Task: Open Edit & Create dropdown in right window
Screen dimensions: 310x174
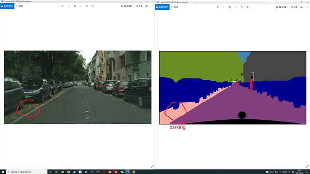Action: [282, 7]
